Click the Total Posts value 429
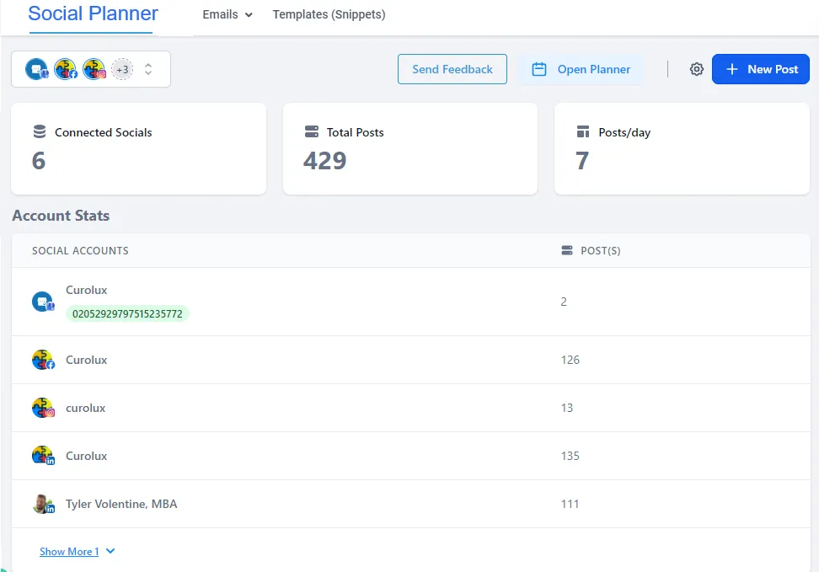This screenshot has height=572, width=819. 325,161
